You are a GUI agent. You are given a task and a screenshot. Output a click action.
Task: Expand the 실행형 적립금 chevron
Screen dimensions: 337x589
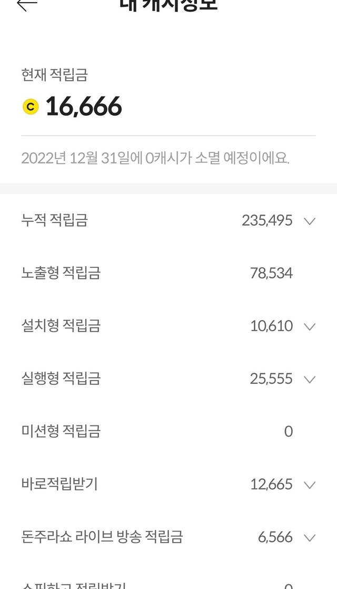point(310,379)
